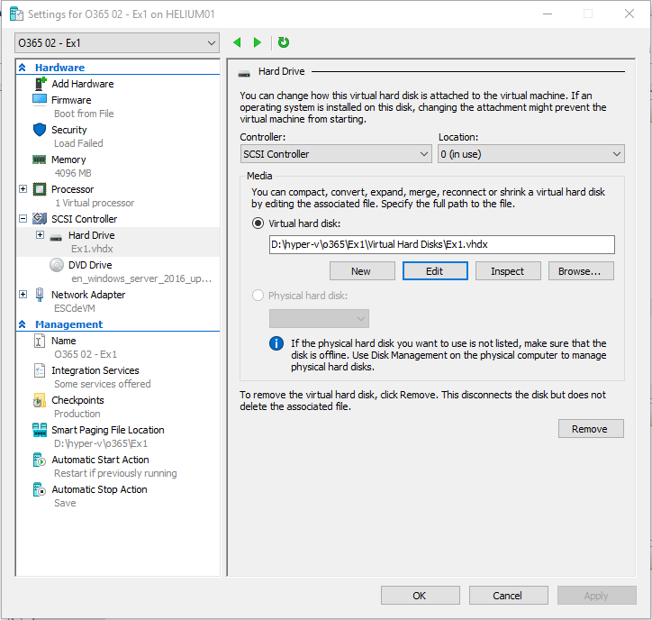Click the settings window title bar icon
Image resolution: width=652 pixels, height=620 pixels.
(16, 14)
